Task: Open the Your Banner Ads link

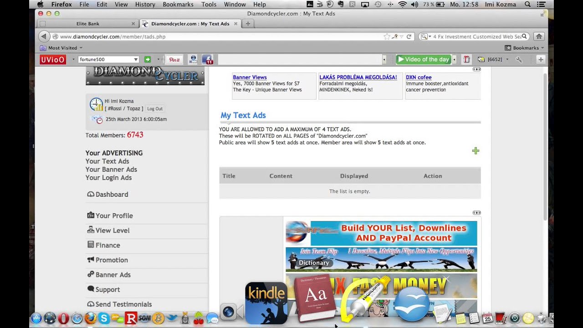Action: point(111,169)
